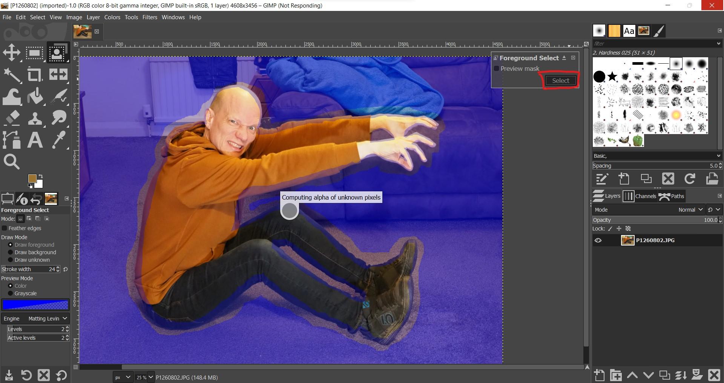Screen dimensions: 724x383
Task: Increase the Spacing value stepper
Action: click(719, 164)
